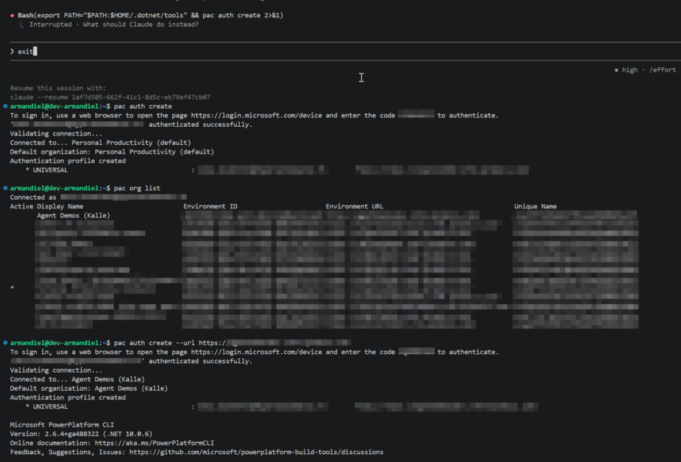The image size is (681, 462).
Task: Click the 'Unique Name' column header
Action: [535, 206]
